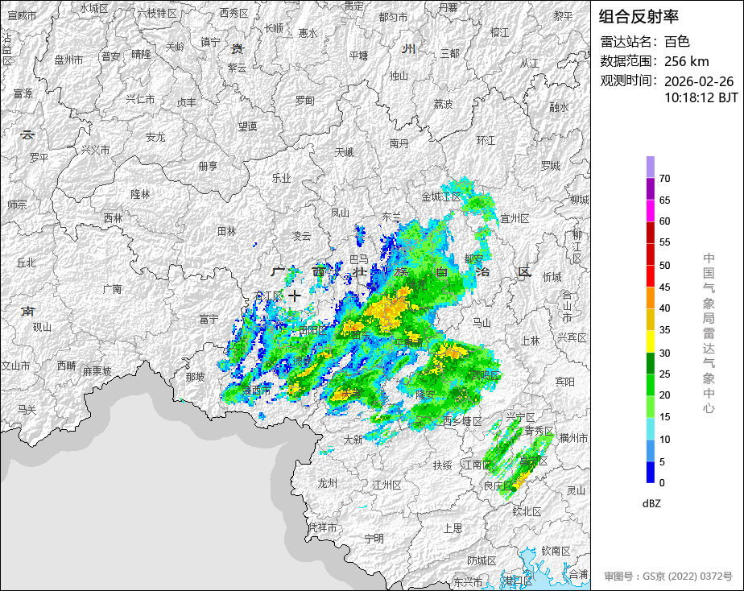Click the 那坡 map label

coord(195,377)
